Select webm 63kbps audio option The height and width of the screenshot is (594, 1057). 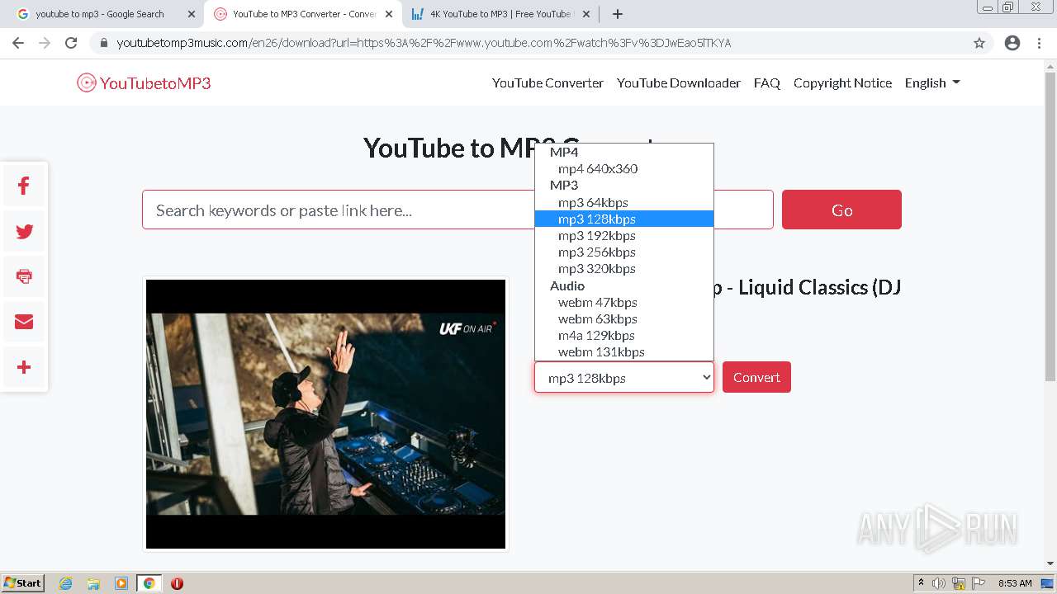623,318
